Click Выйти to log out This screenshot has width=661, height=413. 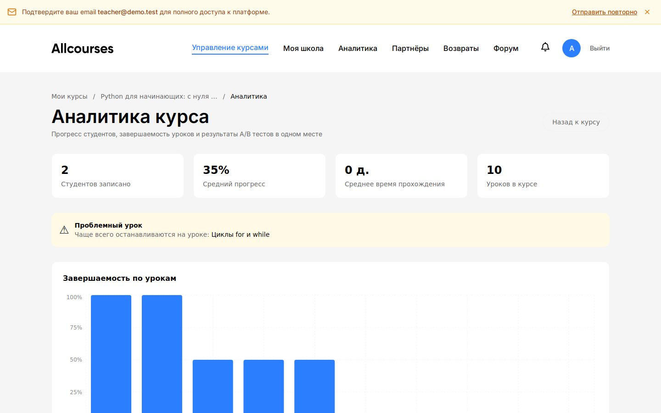(599, 48)
